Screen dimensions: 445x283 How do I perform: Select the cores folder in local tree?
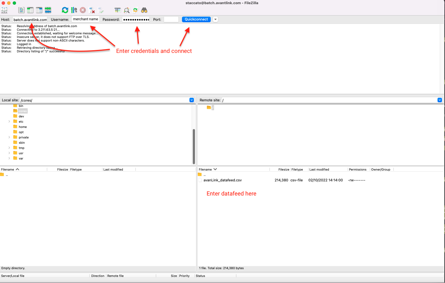point(23,111)
